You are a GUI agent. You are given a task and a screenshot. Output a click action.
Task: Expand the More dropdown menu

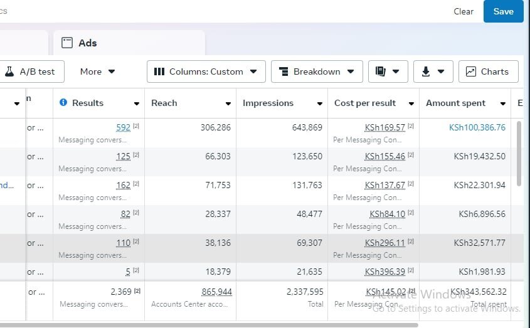97,71
